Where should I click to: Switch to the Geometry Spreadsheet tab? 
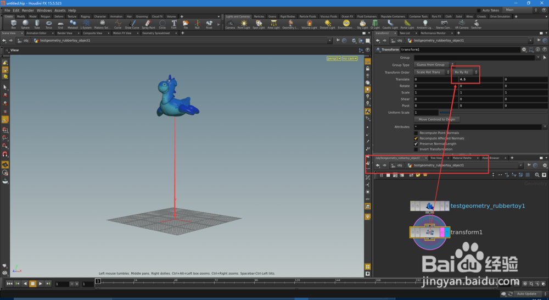(x=156, y=34)
